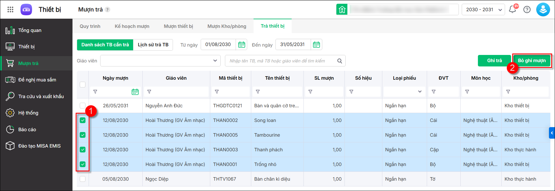Click filter icon under SL mượn
555x191 pixels.
[x=310, y=92]
